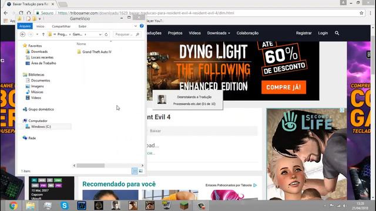Image resolution: width=376 pixels, height=211 pixels.
Task: Open quick access toolbar customize dropdown
Action: coord(40,19)
